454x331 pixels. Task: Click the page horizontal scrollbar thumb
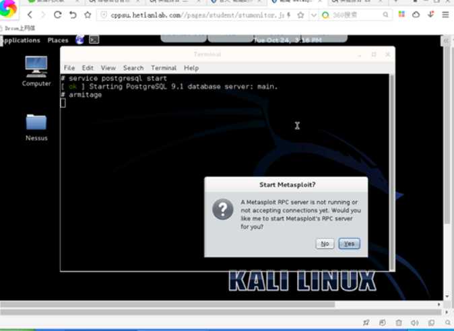(167, 304)
